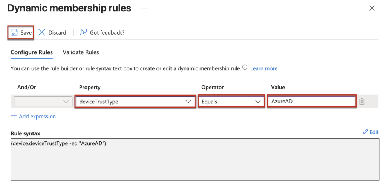Image resolution: width=386 pixels, height=185 pixels.
Task: Click the Save floppy disk icon
Action: click(14, 32)
